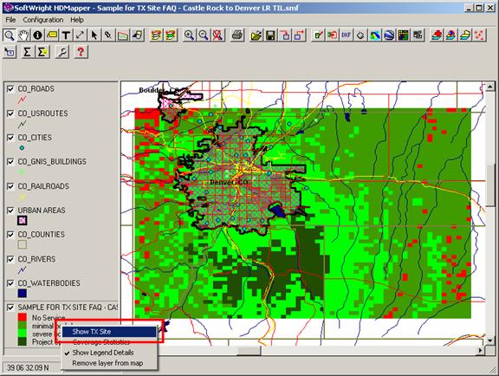
Task: Activate the info identify tool
Action: 37,35
